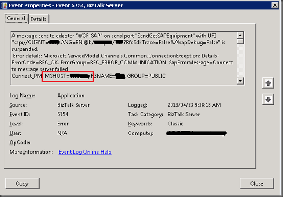The image size is (283, 197).
Task: Select the General tab
Action: [x=16, y=18]
